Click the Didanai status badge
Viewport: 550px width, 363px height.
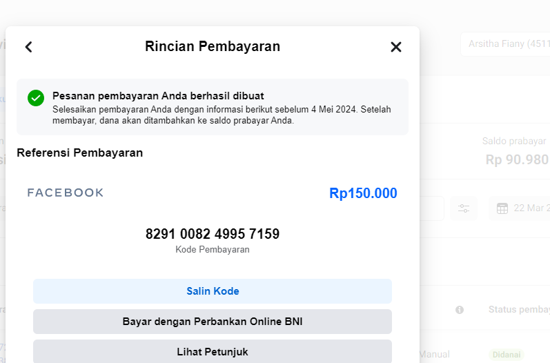(507, 355)
